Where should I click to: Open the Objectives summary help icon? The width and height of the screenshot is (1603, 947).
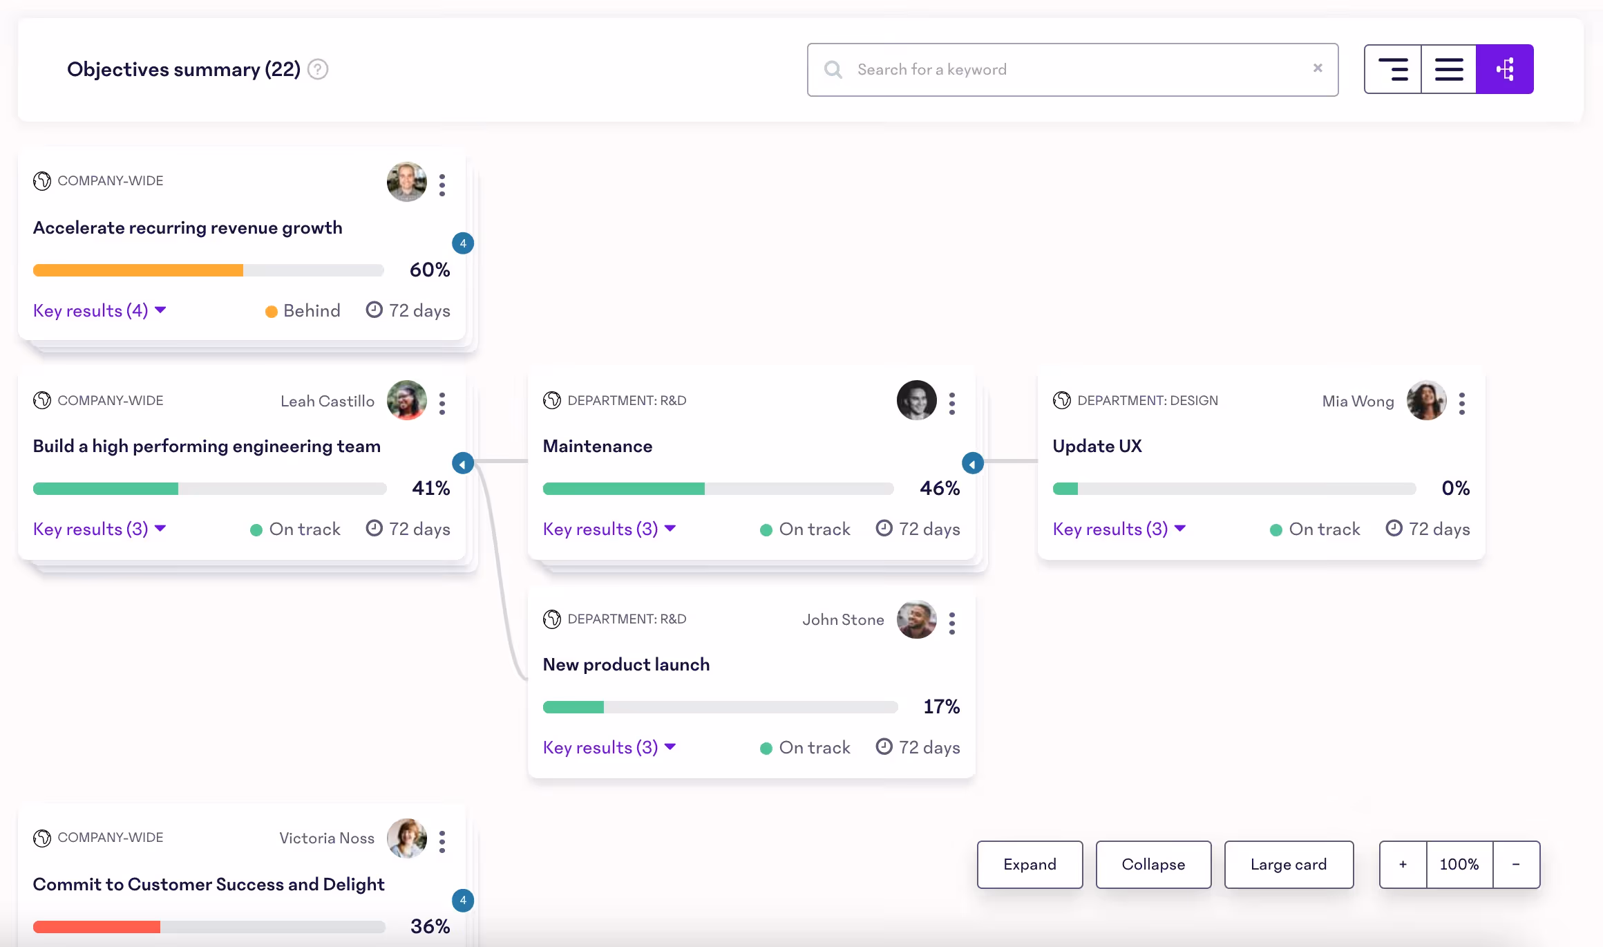[318, 69]
